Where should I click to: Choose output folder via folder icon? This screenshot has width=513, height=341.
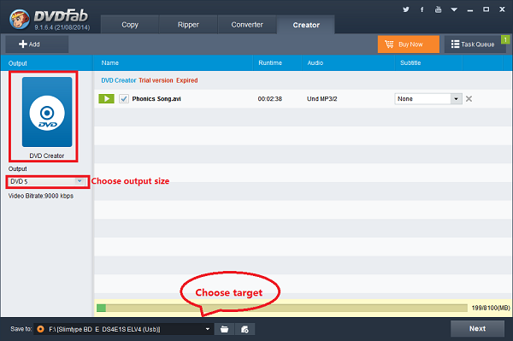[224, 329]
